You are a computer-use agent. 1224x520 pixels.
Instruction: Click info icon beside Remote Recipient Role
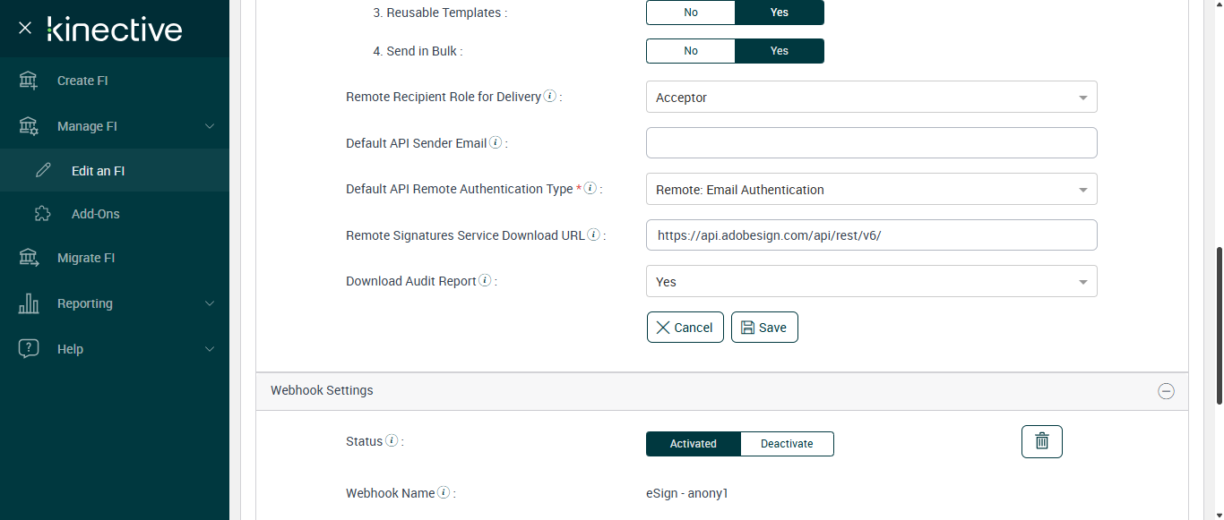point(550,97)
